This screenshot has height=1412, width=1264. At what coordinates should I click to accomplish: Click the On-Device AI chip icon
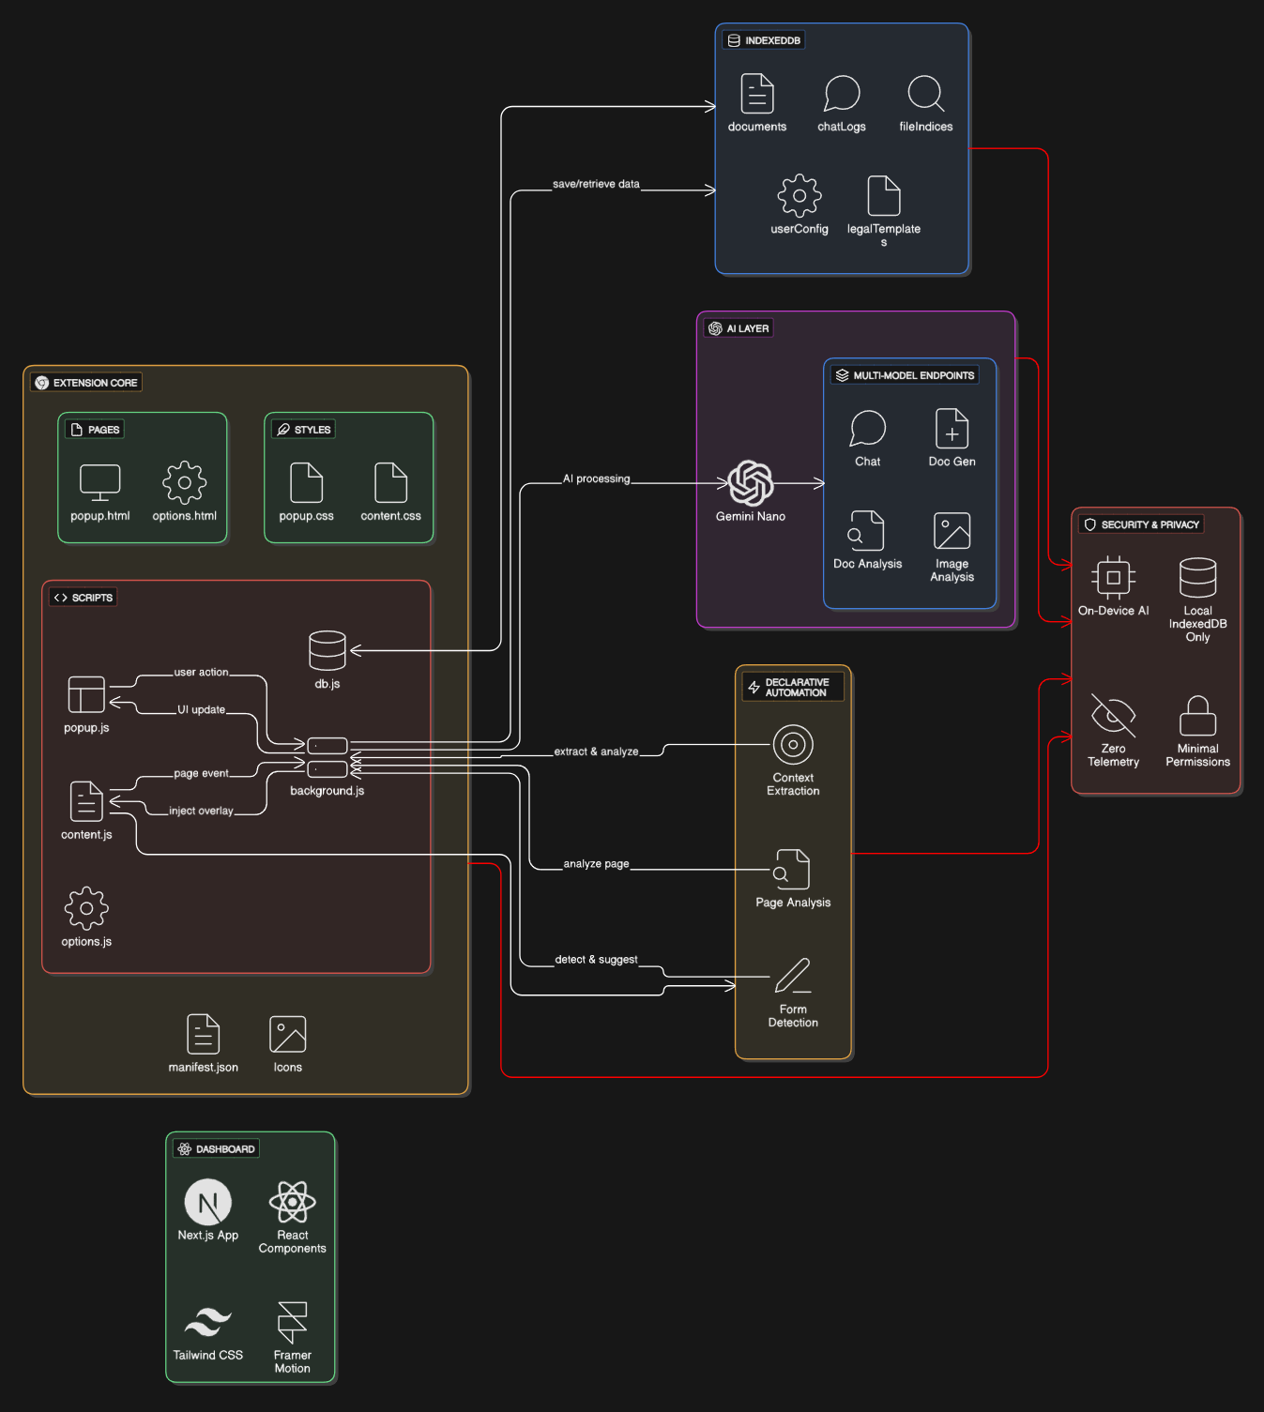click(1114, 578)
